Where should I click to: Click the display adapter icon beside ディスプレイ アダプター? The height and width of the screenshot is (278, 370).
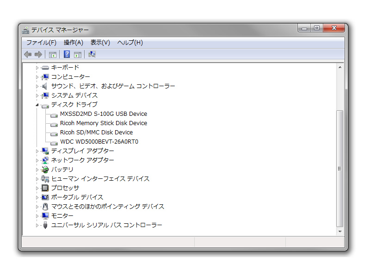click(45, 151)
